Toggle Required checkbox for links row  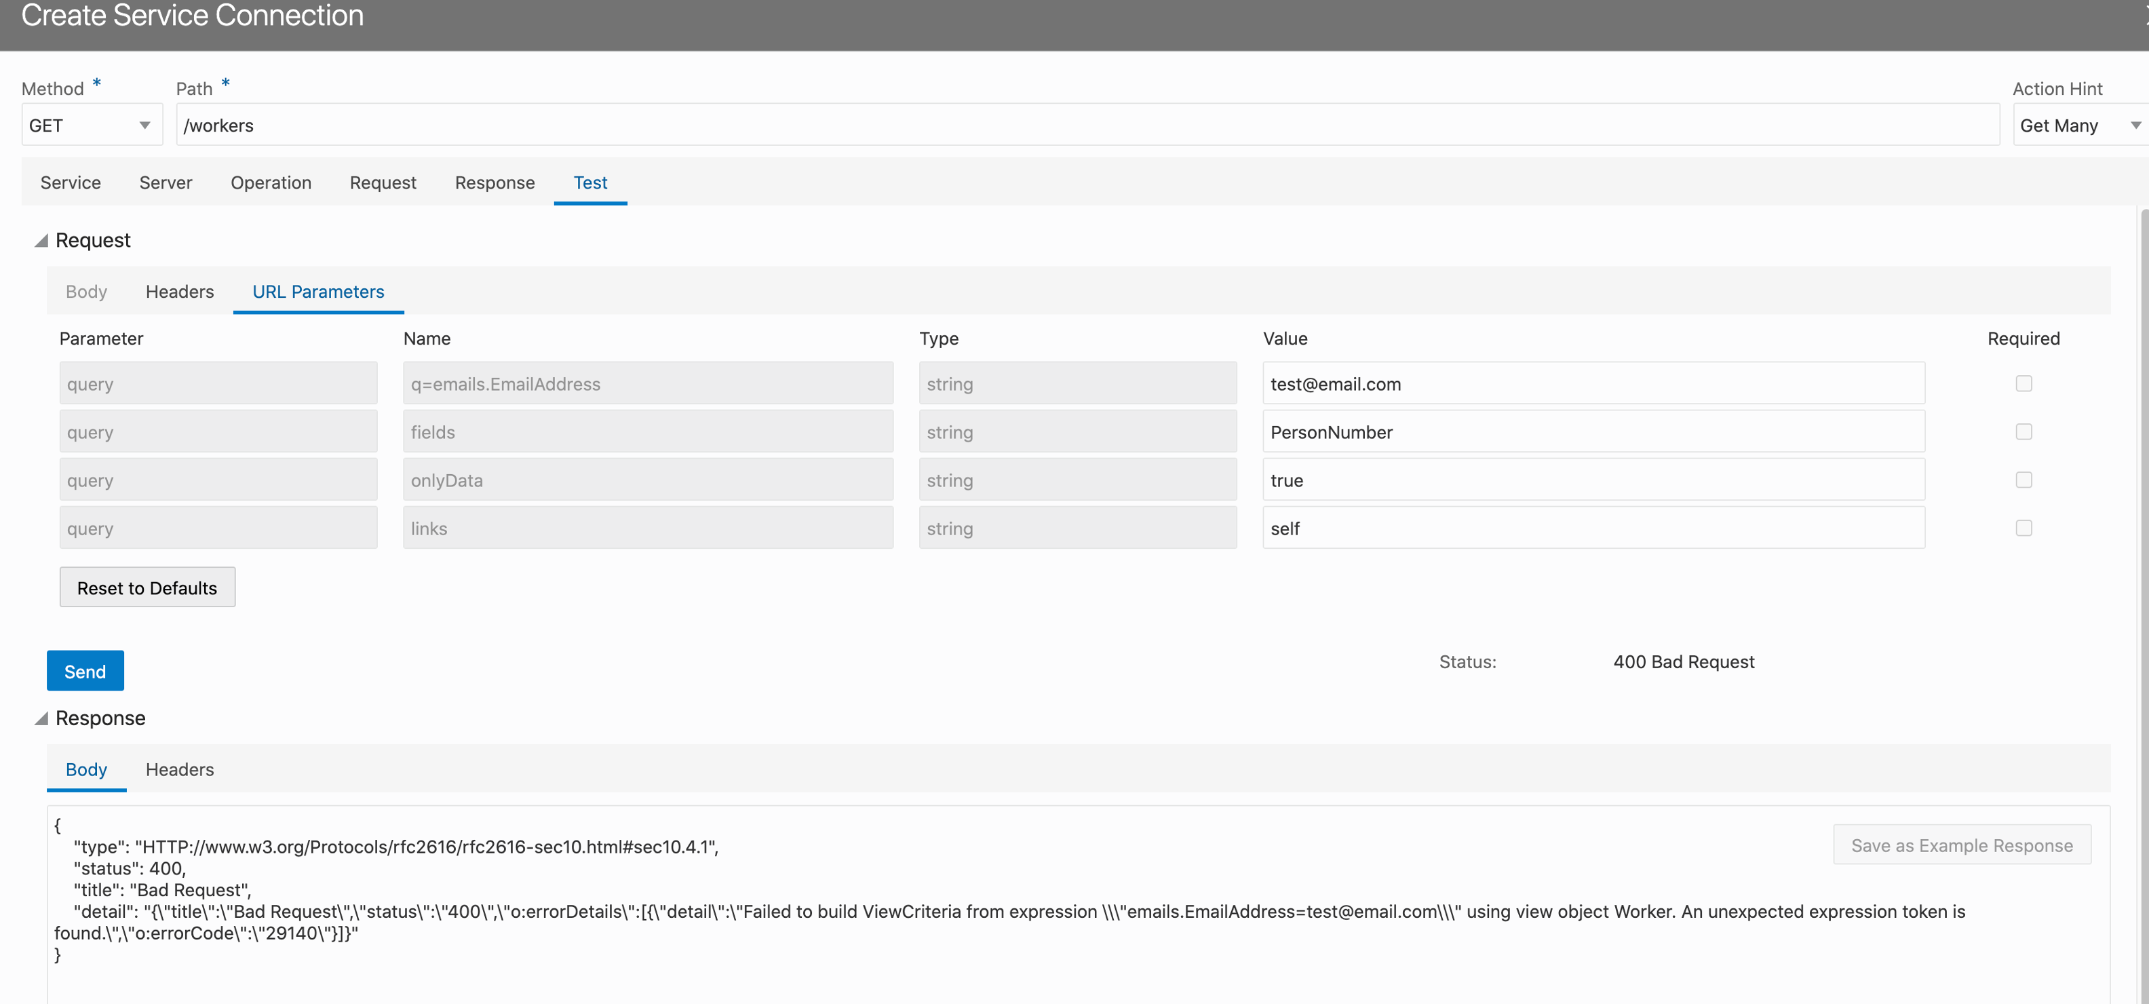(x=2024, y=528)
